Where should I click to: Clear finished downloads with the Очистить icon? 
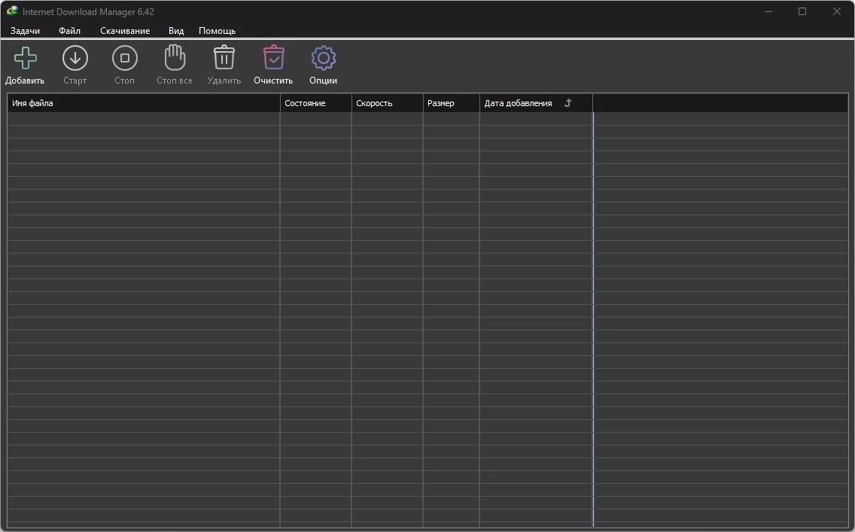point(274,58)
